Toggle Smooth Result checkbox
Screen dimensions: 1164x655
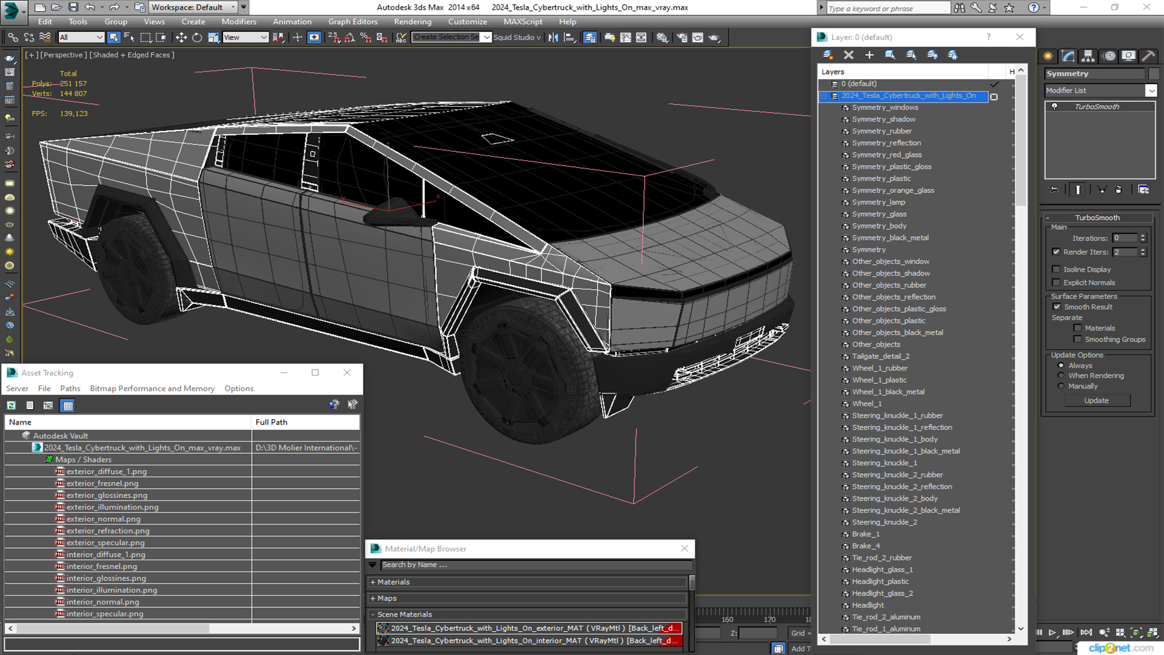(x=1057, y=307)
